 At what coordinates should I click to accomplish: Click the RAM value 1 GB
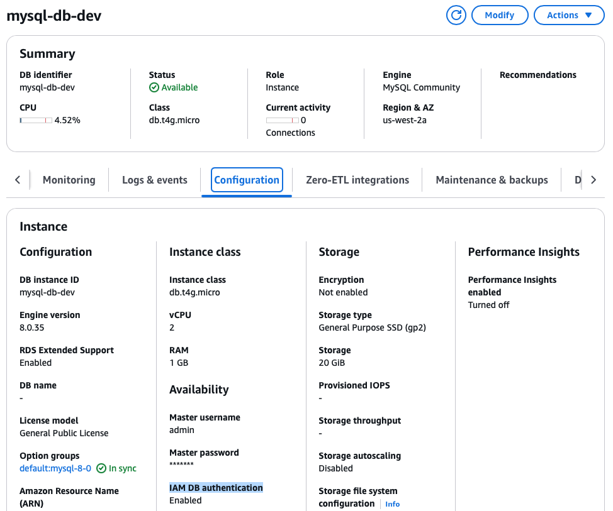click(179, 363)
